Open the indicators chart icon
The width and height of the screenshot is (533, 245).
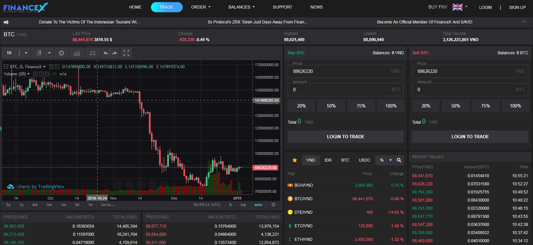point(76,53)
